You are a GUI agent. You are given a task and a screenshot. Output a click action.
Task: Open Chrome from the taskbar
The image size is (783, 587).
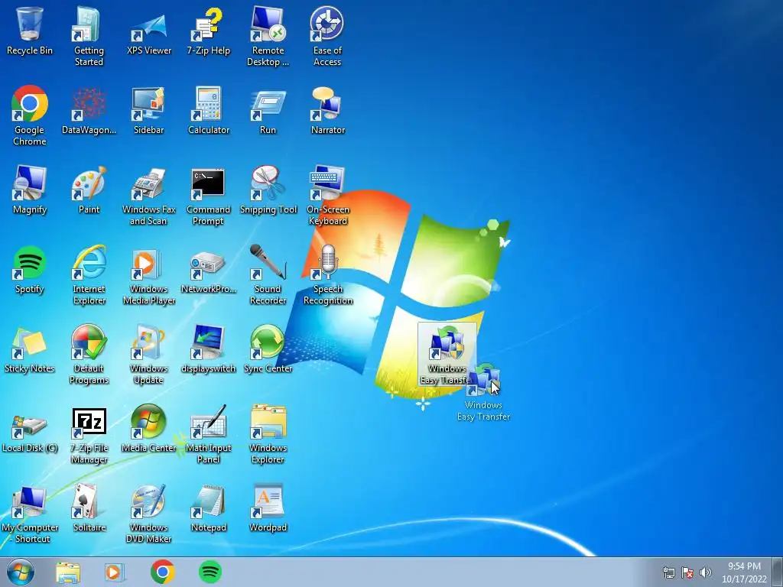tap(162, 572)
